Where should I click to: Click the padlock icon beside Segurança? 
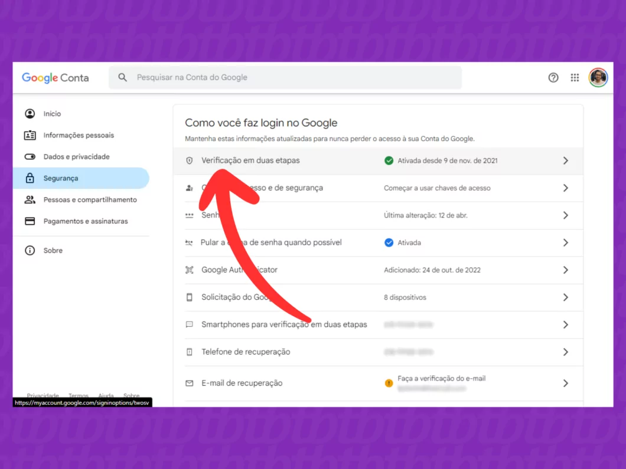coord(30,178)
